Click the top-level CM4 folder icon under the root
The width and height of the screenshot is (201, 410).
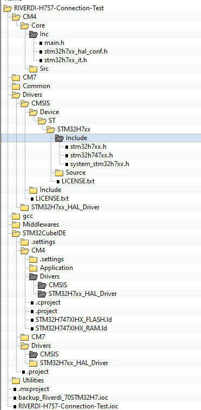(16, 17)
